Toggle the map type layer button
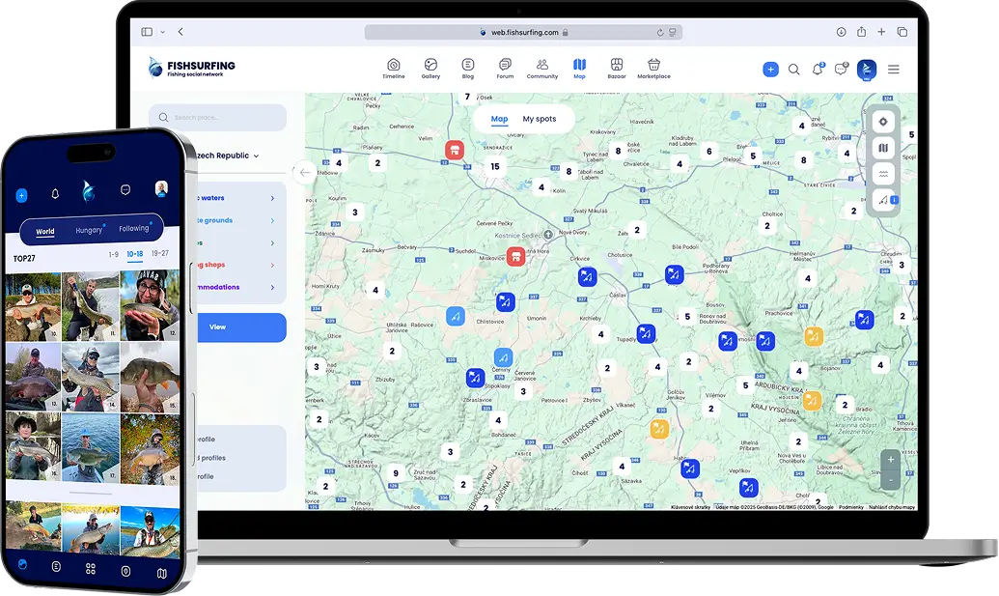 (x=883, y=148)
